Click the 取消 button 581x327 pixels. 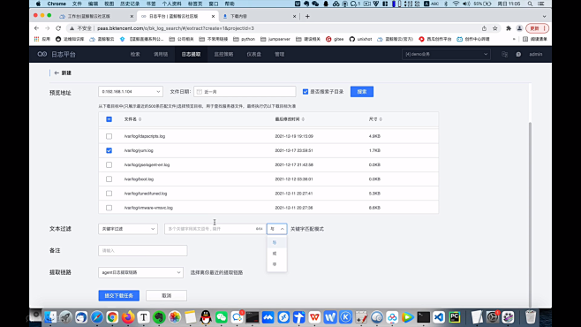(166, 295)
